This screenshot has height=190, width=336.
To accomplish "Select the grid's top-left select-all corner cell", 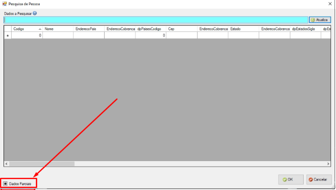I will coord(8,29).
